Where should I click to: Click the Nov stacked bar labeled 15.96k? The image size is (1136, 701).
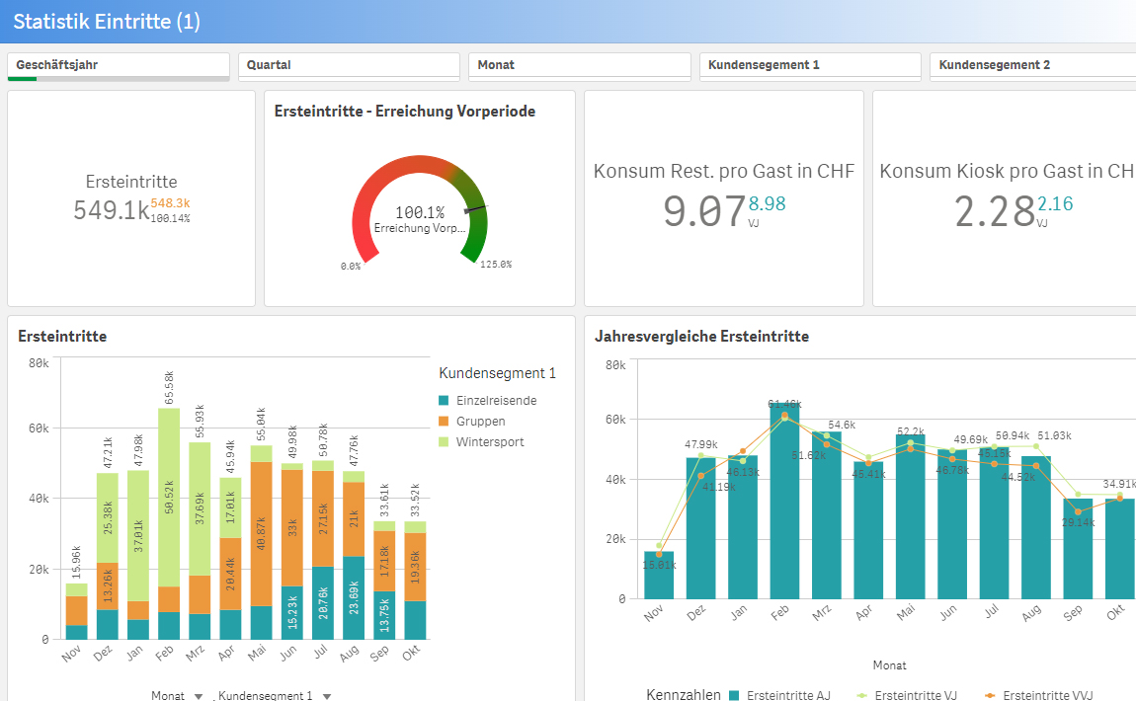point(77,611)
